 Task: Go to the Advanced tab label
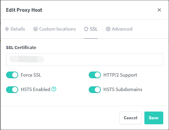(x=122, y=29)
